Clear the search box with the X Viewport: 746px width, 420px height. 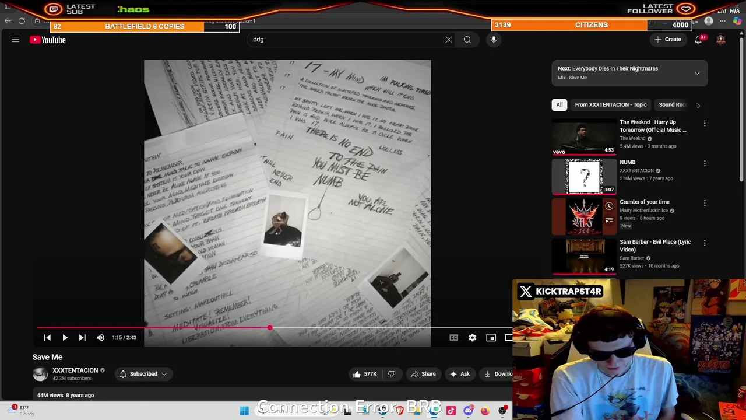point(449,40)
